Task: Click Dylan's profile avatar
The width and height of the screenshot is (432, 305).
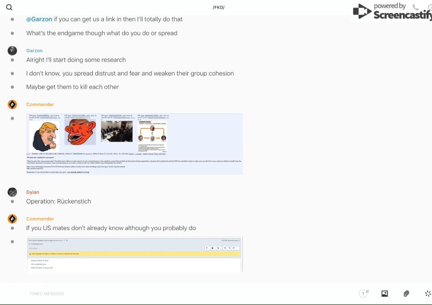Action: point(12,192)
